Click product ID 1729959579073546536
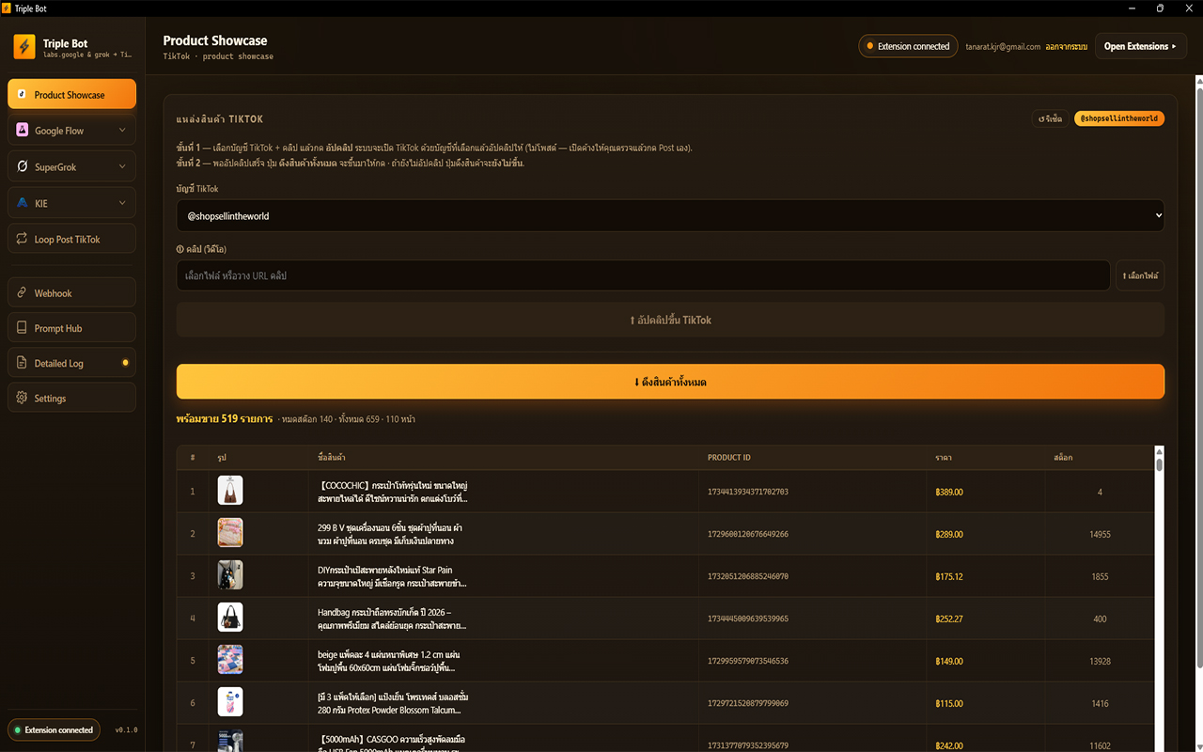This screenshot has height=752, width=1203. tap(748, 661)
